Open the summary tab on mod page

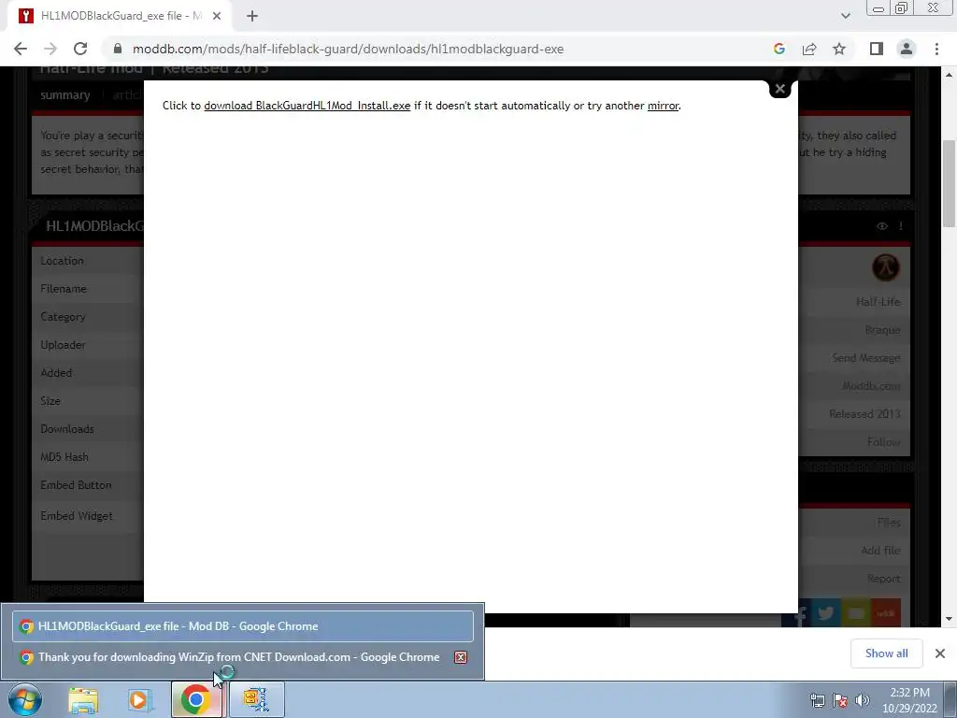tap(65, 95)
